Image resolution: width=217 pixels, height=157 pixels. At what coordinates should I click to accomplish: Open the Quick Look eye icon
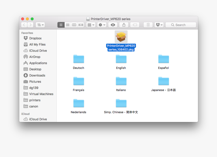113,25
